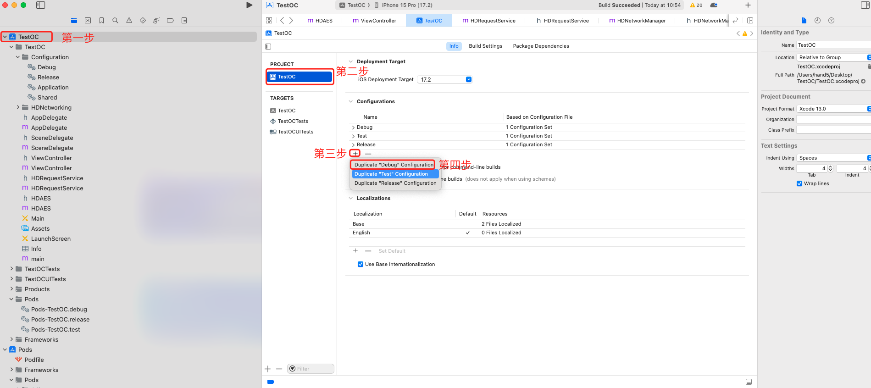
Task: Open the Project navigator folder icon
Action: point(74,21)
